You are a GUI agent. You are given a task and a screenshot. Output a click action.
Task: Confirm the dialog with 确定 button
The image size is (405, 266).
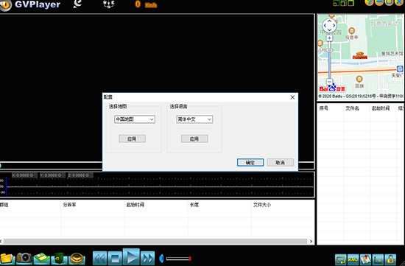tap(250, 162)
